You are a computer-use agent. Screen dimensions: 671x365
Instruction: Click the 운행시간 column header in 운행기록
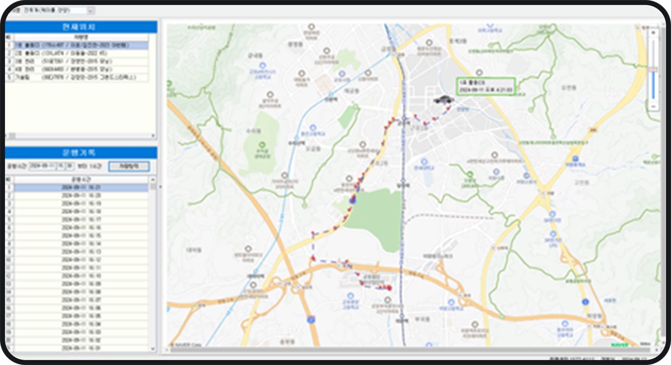(82, 180)
